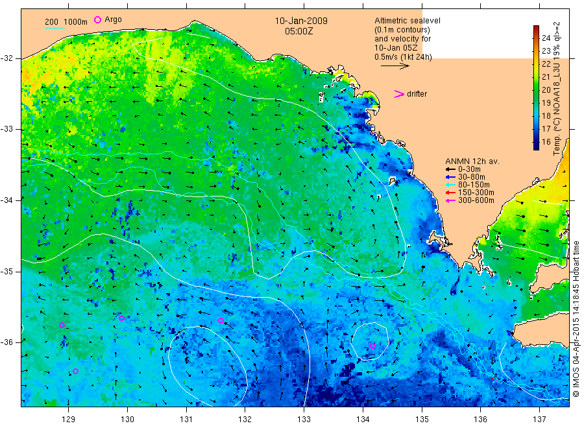Click the color bar tick label 24
The height and width of the screenshot is (428, 584).
click(546, 38)
